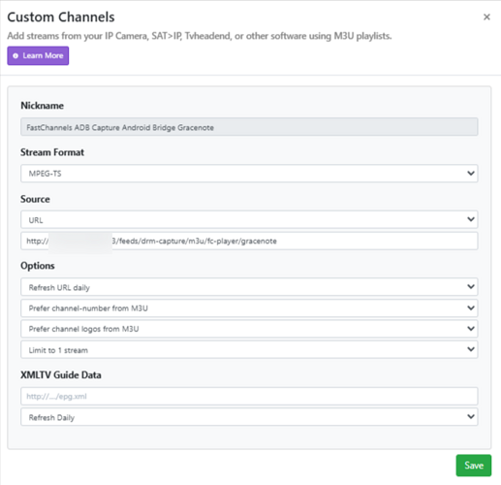Image resolution: width=501 pixels, height=485 pixels.
Task: Open the XMLTV Refresh Daily dropdown
Action: tap(249, 417)
